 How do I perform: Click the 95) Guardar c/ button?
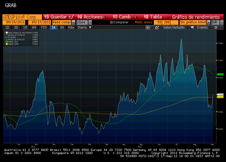59,17
